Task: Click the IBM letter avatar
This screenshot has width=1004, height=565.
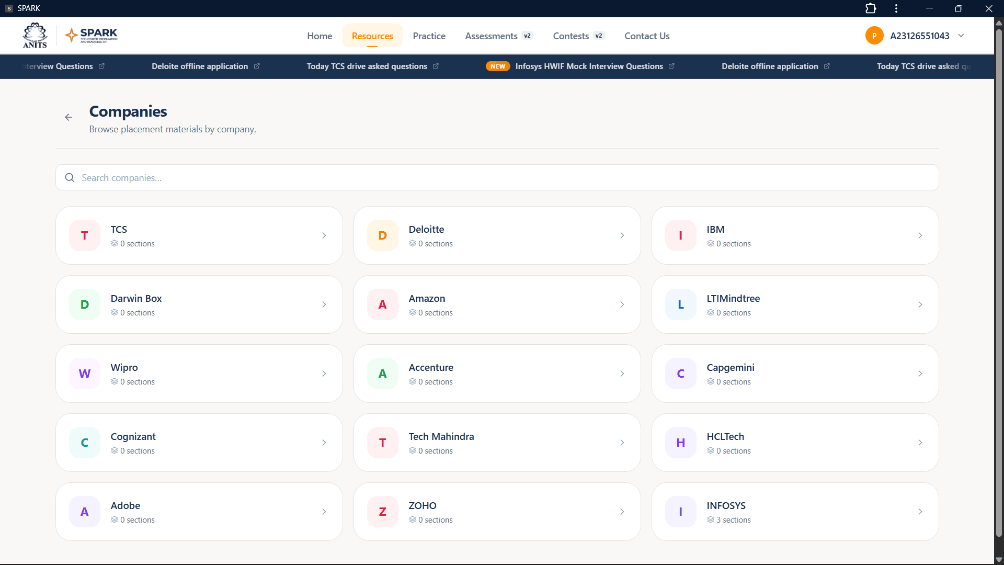Action: pos(681,235)
